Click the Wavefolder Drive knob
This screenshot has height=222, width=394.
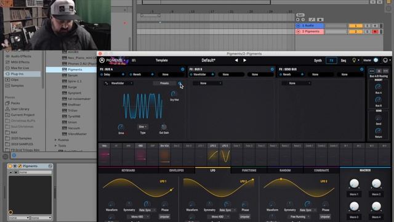click(x=121, y=127)
